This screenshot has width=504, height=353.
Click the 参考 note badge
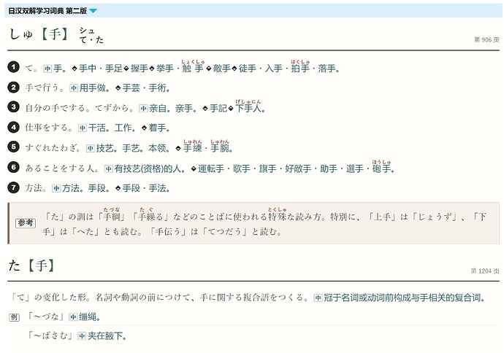(26, 222)
